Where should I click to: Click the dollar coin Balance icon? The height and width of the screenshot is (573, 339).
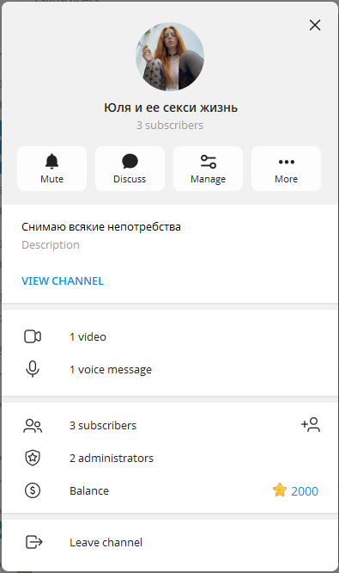point(33,490)
